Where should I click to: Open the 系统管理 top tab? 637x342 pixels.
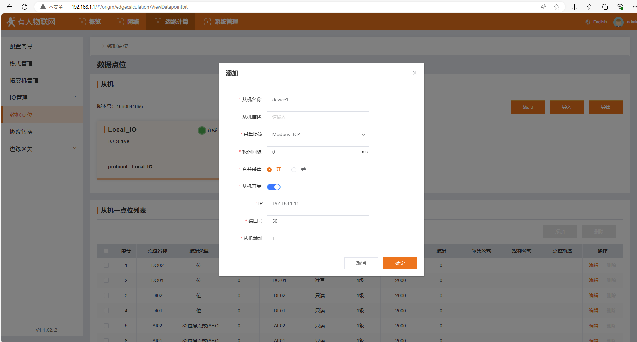coord(221,22)
